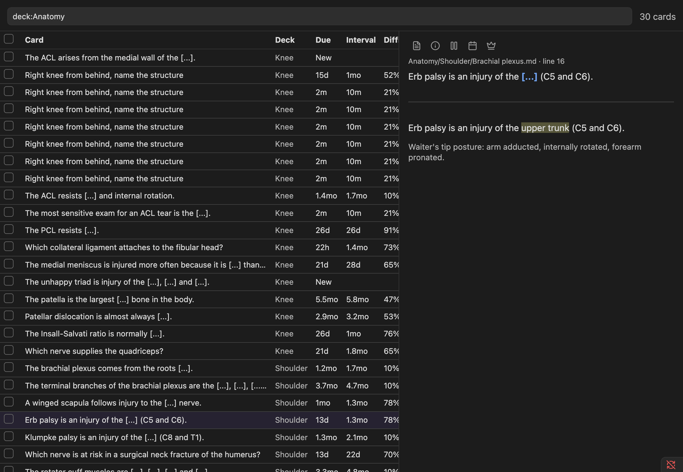Click the crown icon in preview toolbar

tap(491, 45)
